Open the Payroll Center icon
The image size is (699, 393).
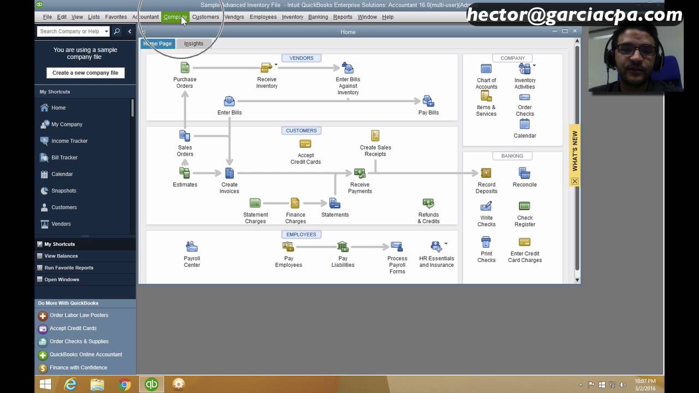(192, 247)
